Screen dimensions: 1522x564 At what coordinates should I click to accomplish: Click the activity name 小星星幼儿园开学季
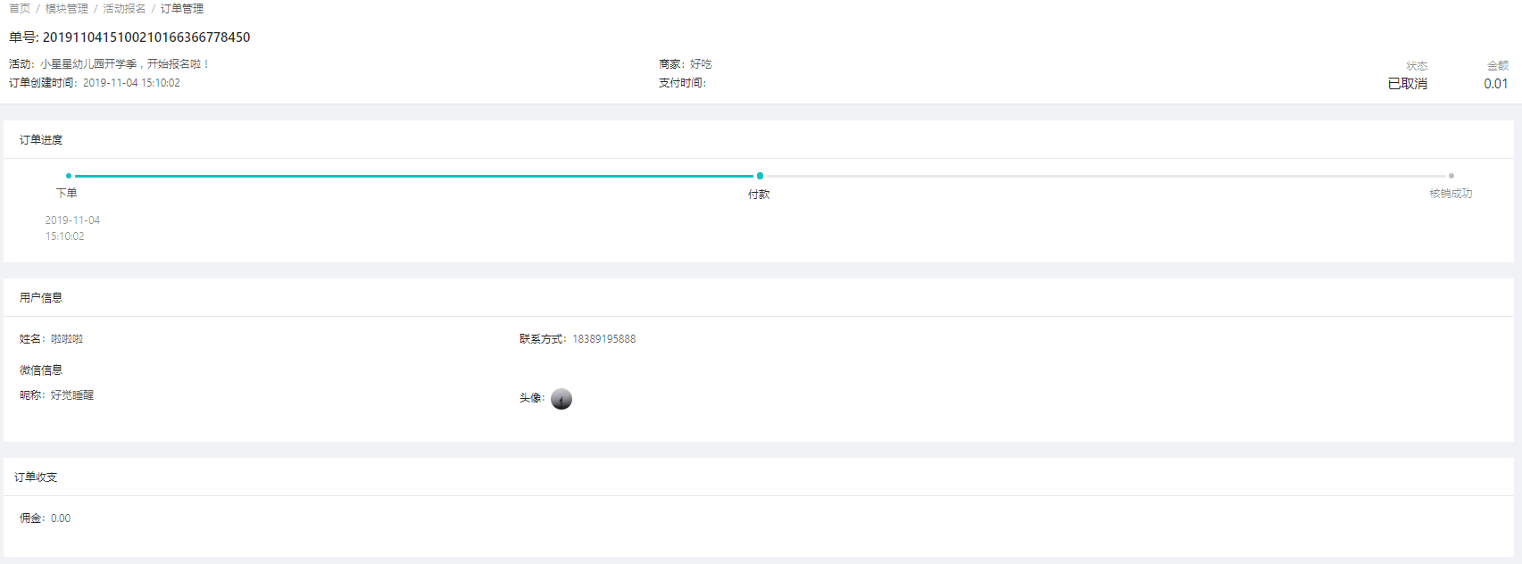point(88,64)
